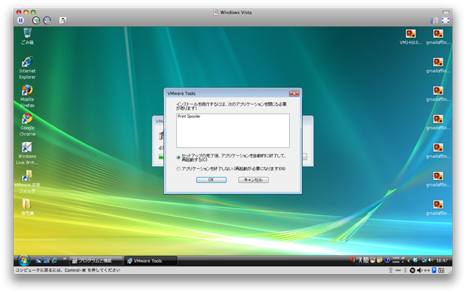Click the revert-to-snapshot clock icon

47,20
